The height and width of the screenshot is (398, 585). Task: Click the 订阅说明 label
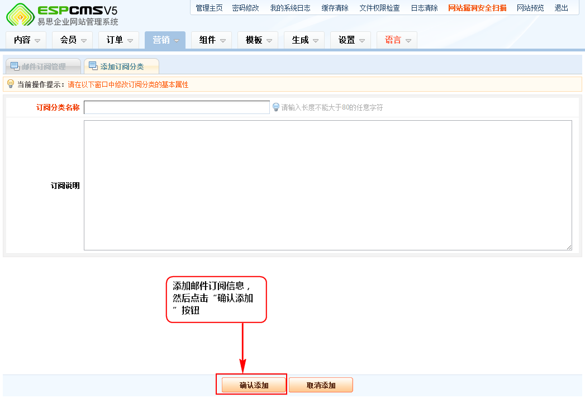tap(65, 186)
